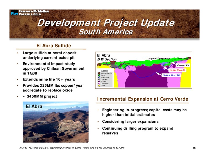Click the "Original Topography" label in the section
This screenshot has height=162, width=209.
(159, 59)
